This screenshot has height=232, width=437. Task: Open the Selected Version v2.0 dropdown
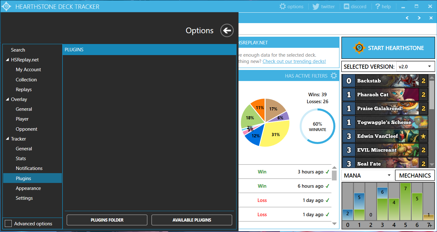tap(415, 66)
